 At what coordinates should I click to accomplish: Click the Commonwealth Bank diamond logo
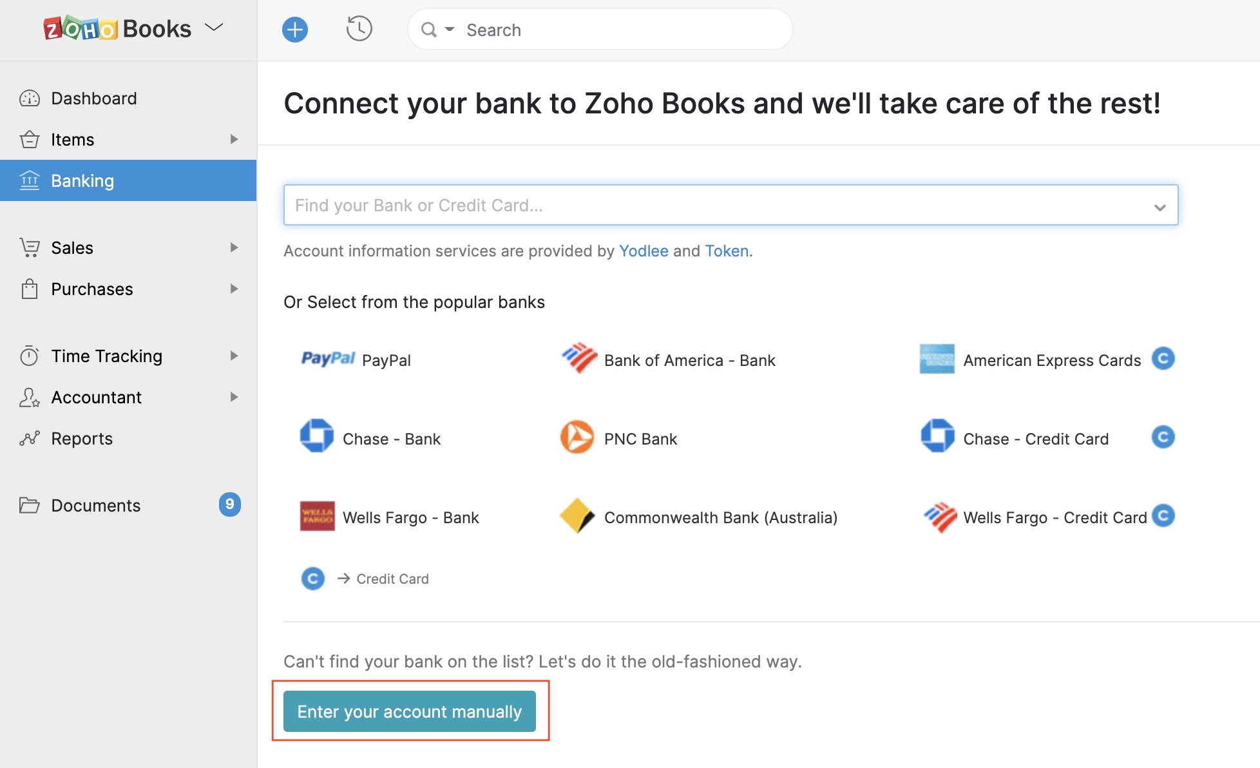coord(578,516)
